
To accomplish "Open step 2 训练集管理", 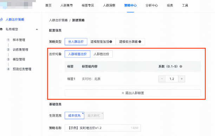I will (20, 49).
